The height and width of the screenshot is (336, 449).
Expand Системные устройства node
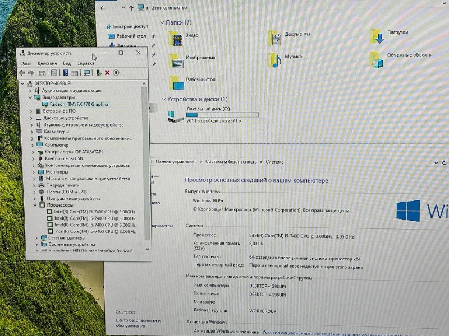(x=36, y=245)
